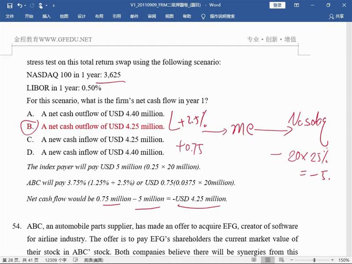
Task: Click the proofing check icon in status bar
Action: tap(75, 260)
